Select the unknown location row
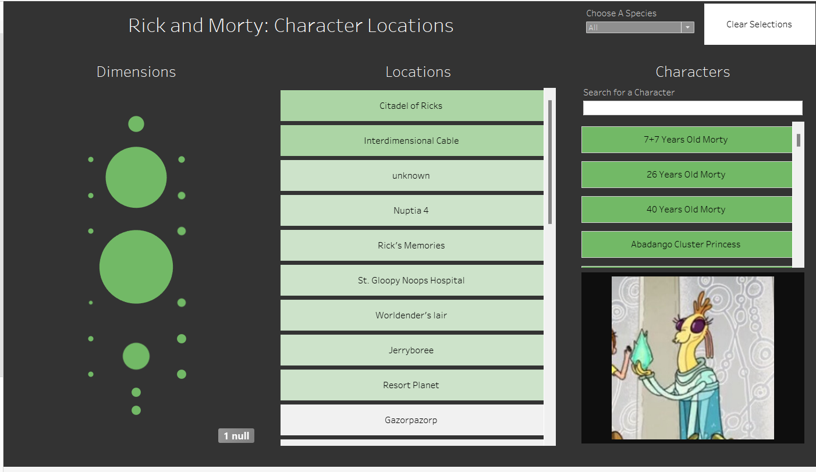This screenshot has height=472, width=816. coord(412,176)
